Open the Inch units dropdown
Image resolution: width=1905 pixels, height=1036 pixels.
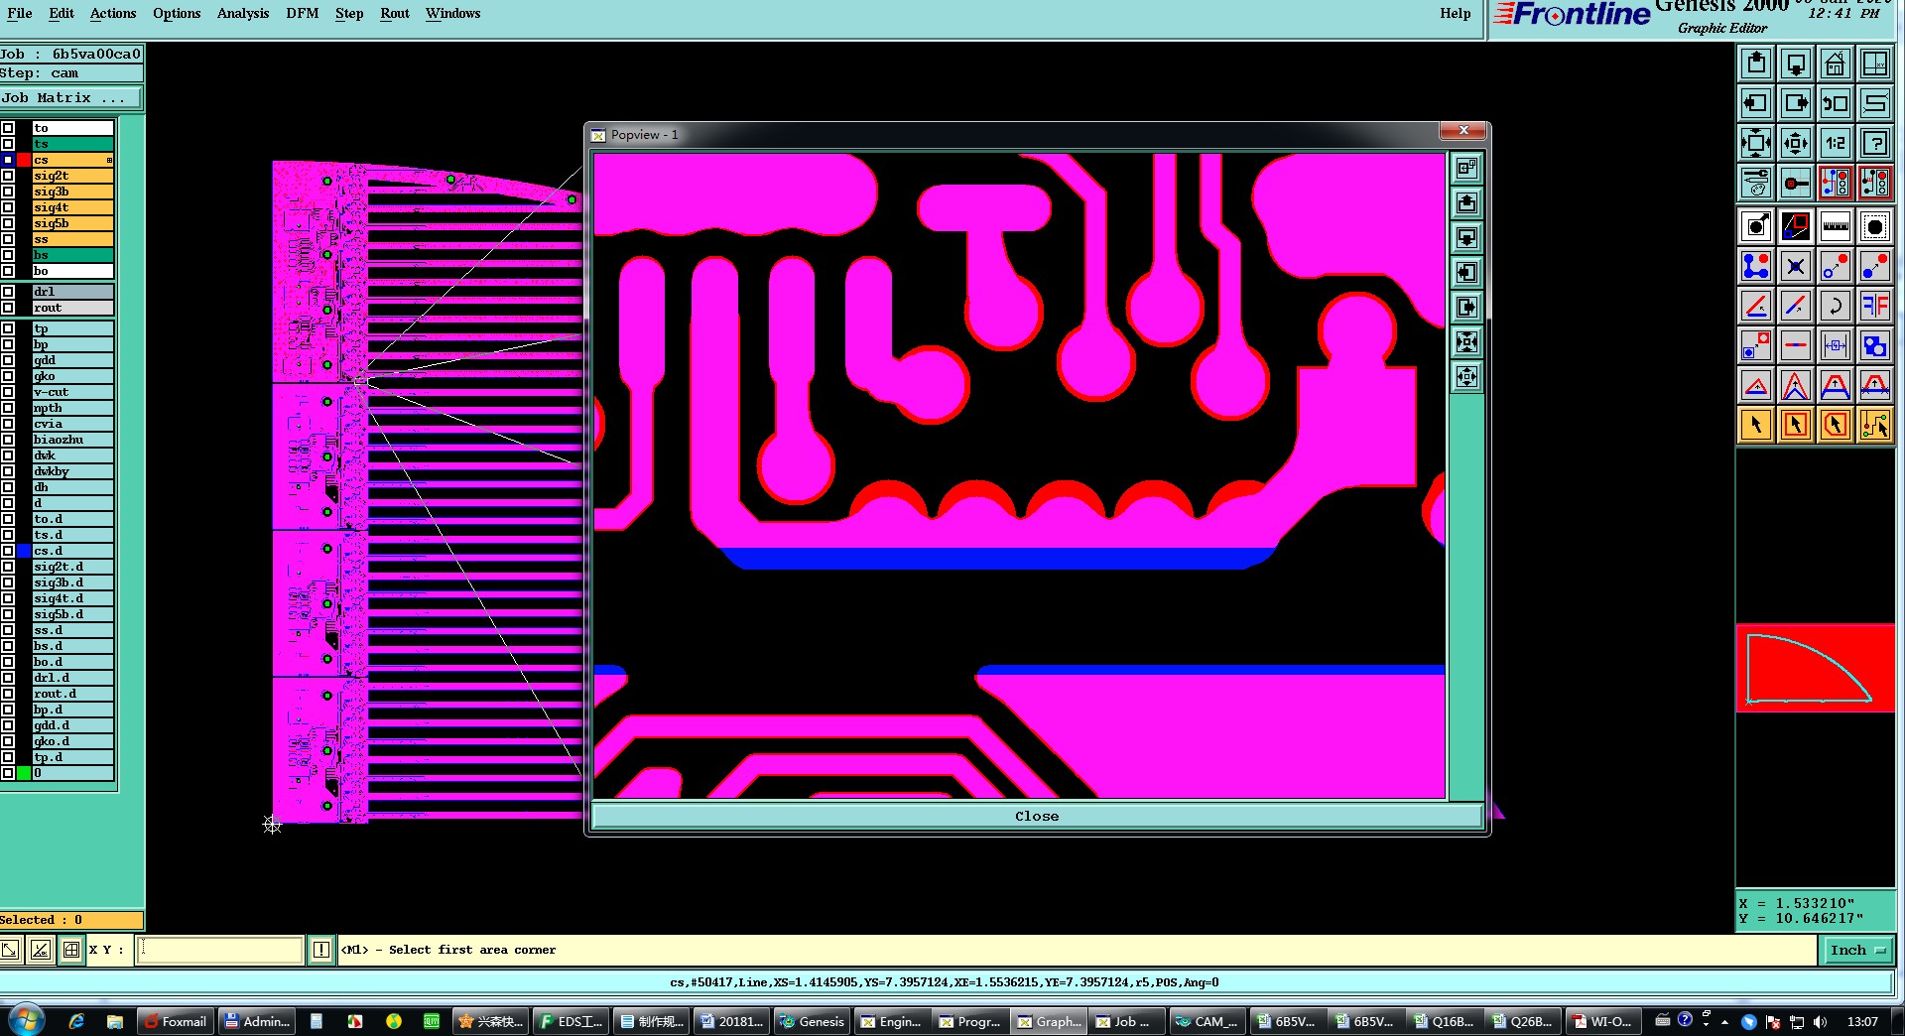(x=1857, y=950)
